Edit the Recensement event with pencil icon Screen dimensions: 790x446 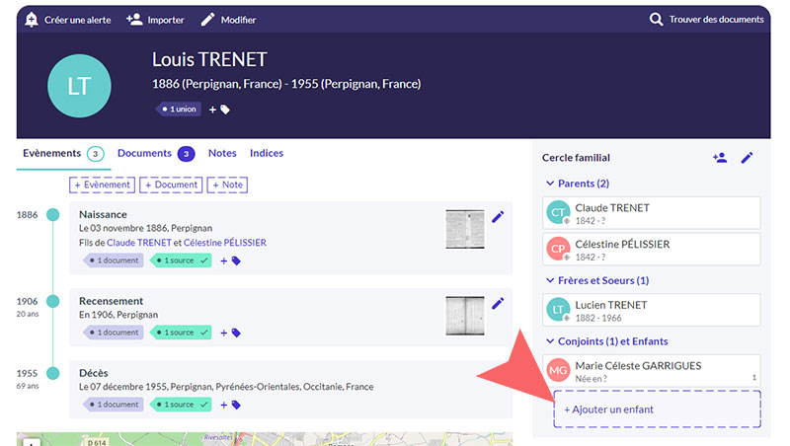point(498,303)
